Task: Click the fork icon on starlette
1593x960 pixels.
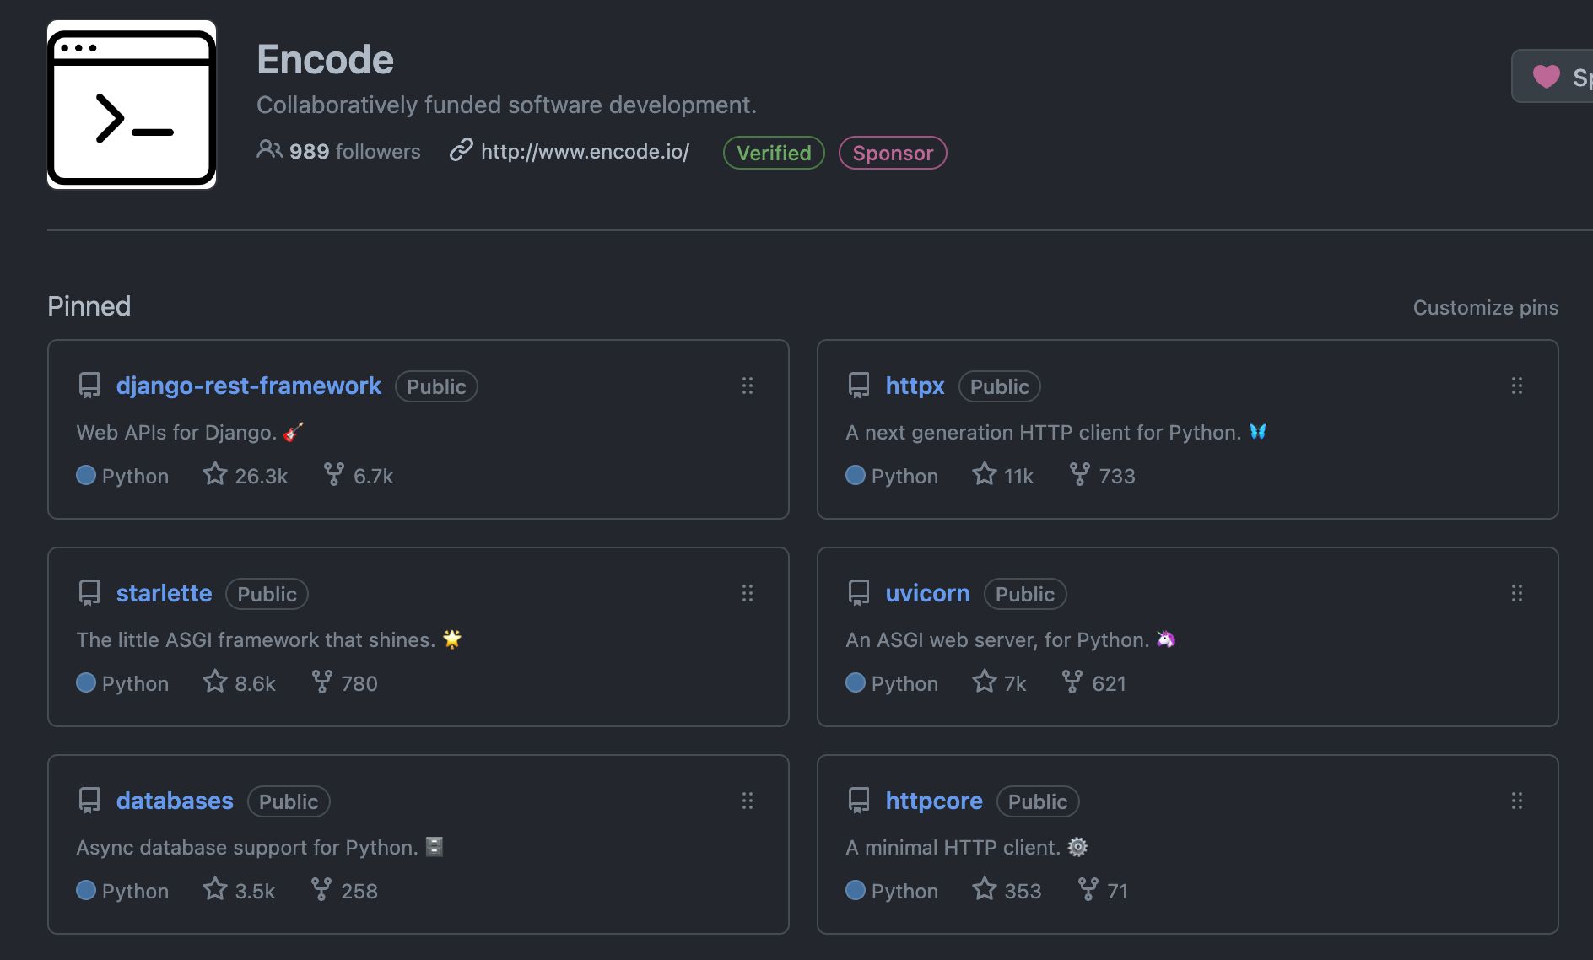Action: pyautogui.click(x=321, y=682)
